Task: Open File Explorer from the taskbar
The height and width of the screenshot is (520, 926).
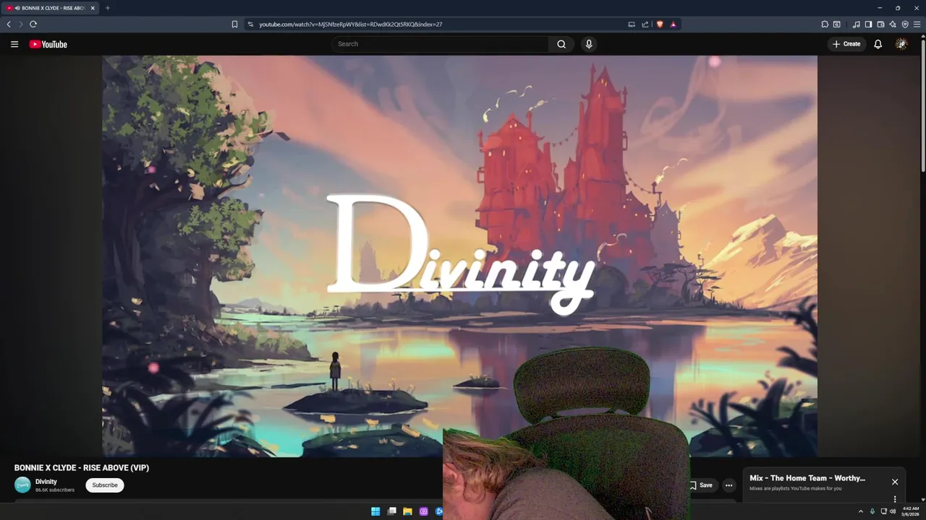Action: tap(407, 511)
